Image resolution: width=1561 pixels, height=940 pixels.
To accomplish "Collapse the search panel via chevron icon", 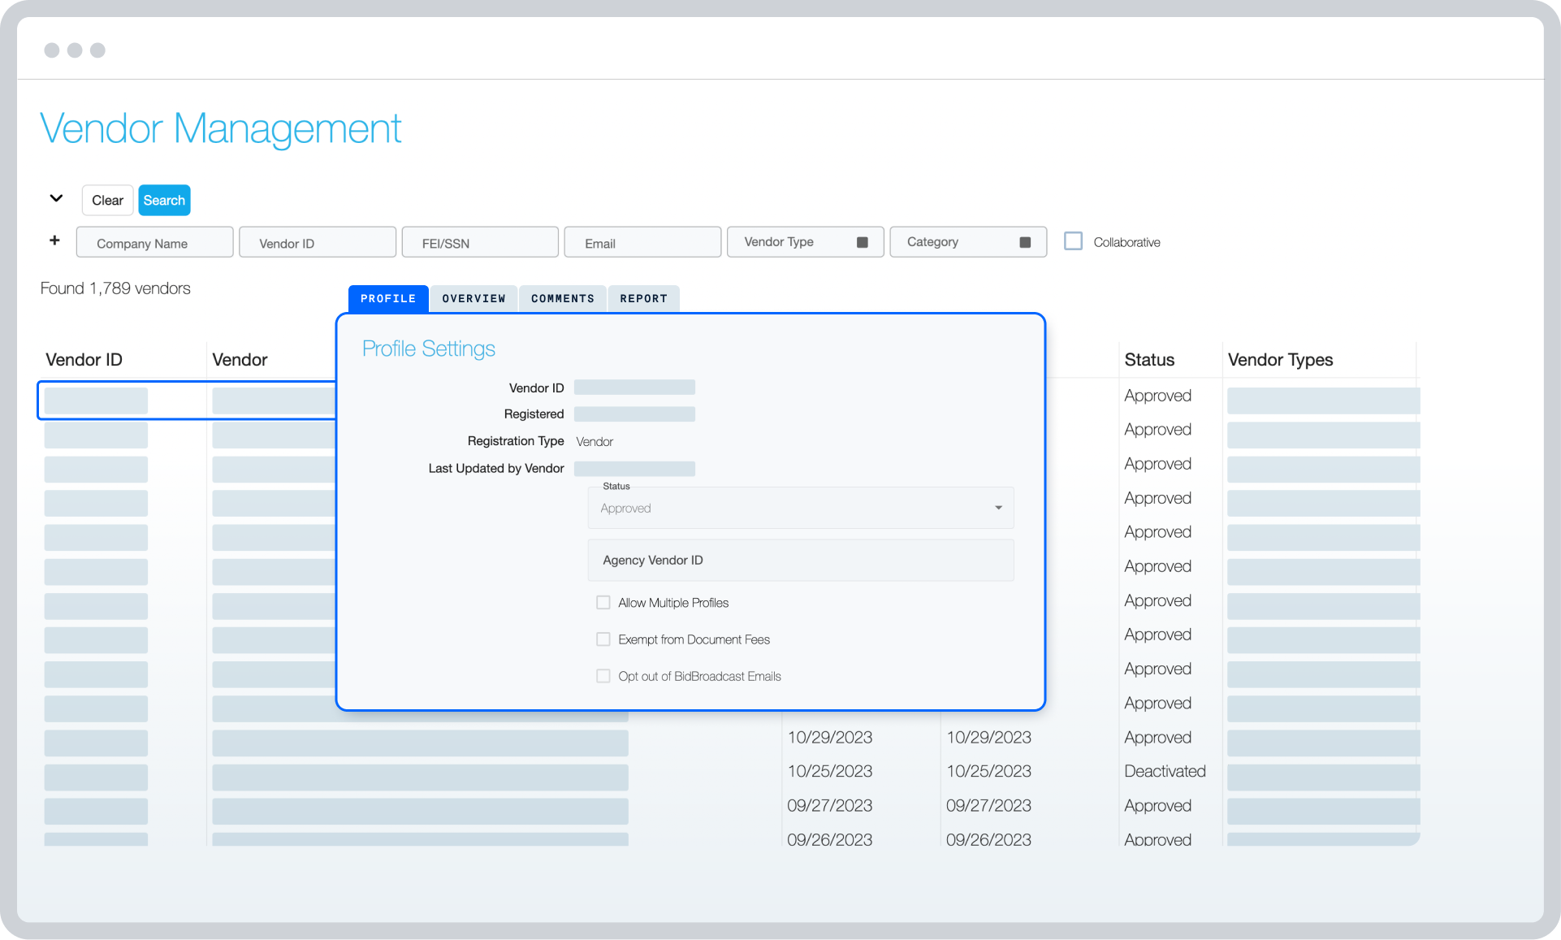I will [55, 197].
